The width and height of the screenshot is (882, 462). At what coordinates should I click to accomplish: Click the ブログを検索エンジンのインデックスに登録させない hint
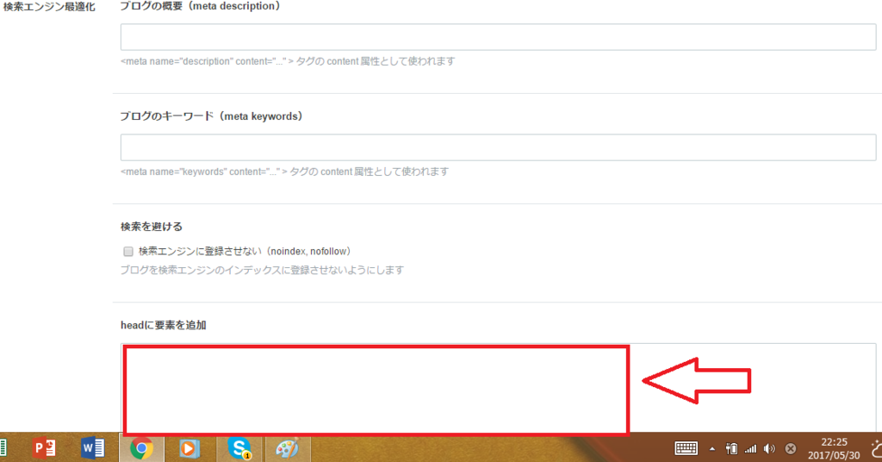[262, 270]
